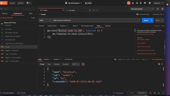Screen dimensions: 170x96
Task: Open Find and Replace
Action: pyautogui.click(x=7, y=93)
